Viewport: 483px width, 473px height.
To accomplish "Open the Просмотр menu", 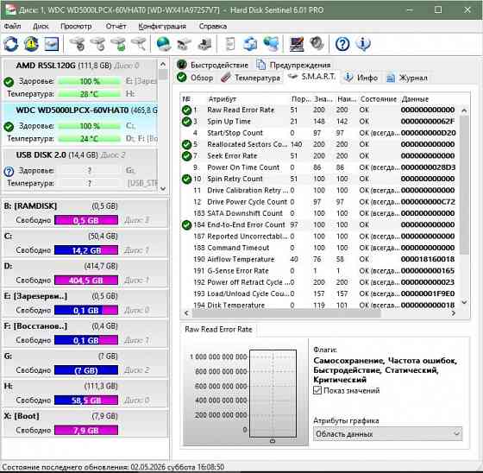I will point(76,26).
